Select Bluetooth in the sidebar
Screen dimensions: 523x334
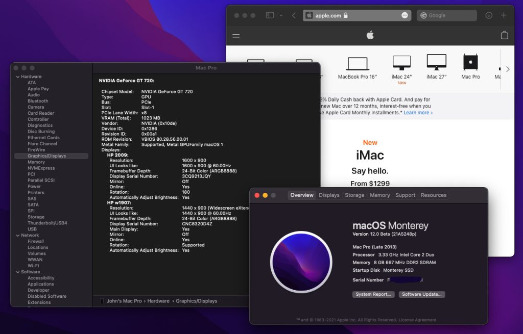click(38, 101)
